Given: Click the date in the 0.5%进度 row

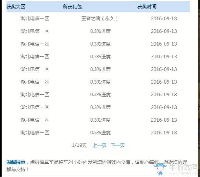Looking at the screenshot, I should point(164,133).
